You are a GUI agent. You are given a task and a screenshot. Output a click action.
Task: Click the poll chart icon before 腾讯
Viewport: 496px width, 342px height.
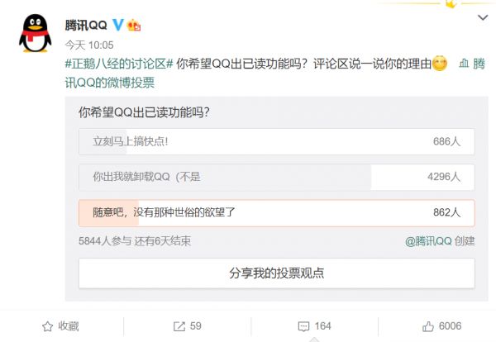pyautogui.click(x=464, y=64)
